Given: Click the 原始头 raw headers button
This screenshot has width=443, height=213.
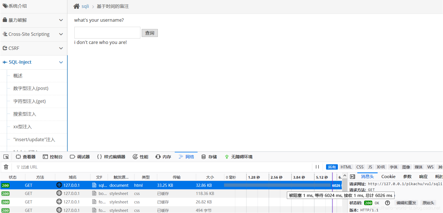Looking at the screenshot, I should click(428, 203).
